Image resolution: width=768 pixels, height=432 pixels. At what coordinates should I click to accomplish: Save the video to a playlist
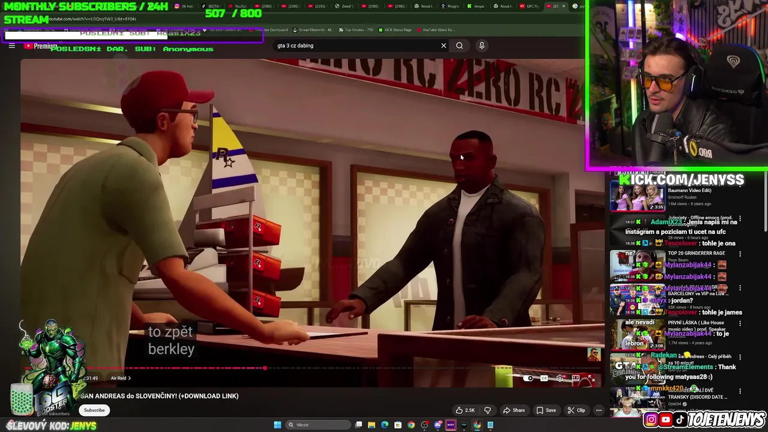click(x=546, y=410)
